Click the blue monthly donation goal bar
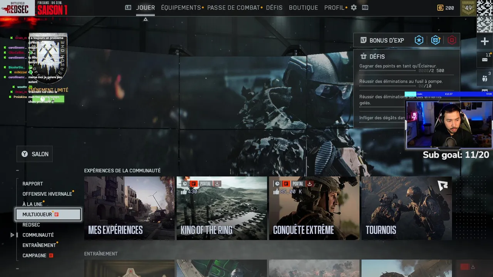 tap(448, 94)
